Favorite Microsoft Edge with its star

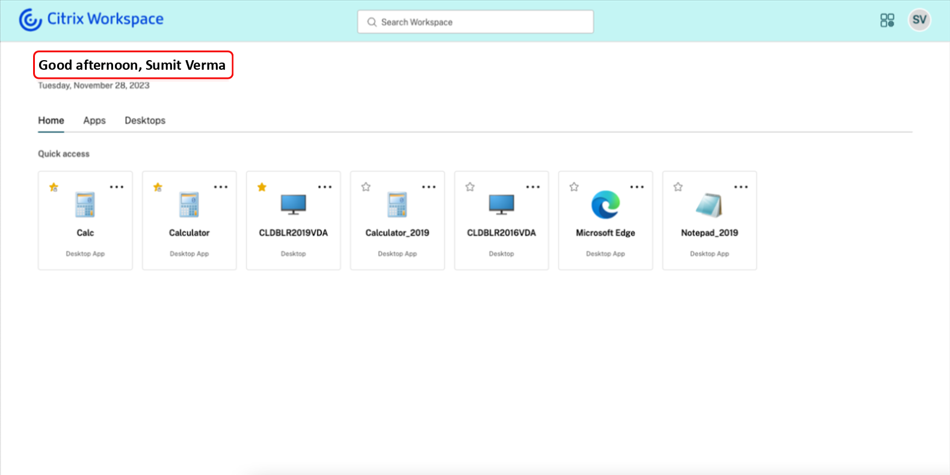click(574, 187)
